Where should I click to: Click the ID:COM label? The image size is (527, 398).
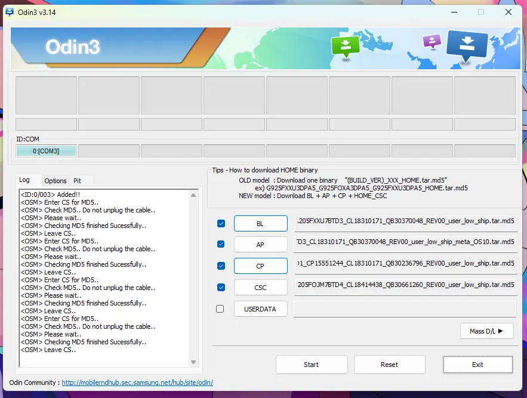(x=27, y=139)
